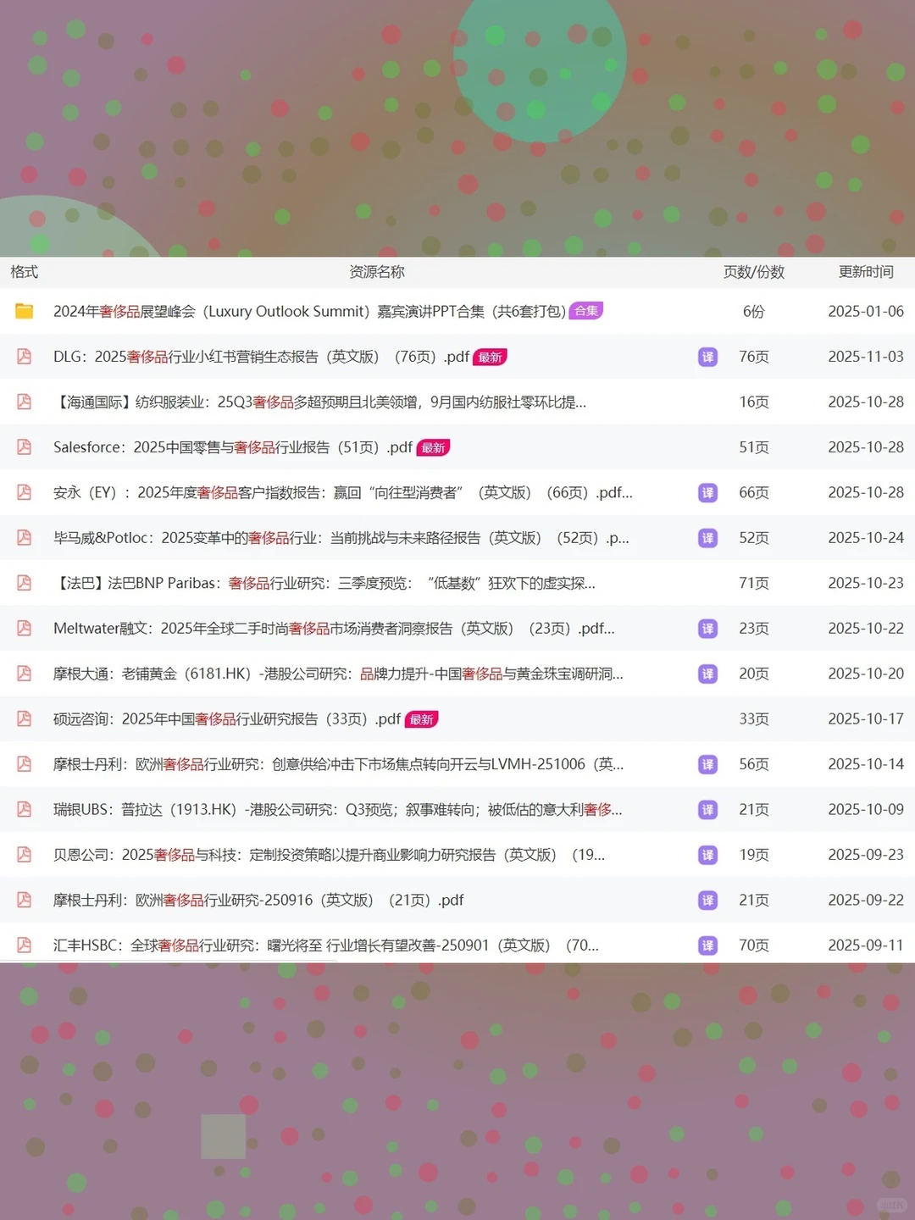Viewport: 915px width, 1220px height.
Task: Open 硕远咨询 2025年中国奢侈品行业研究报告
Action: [x=227, y=719]
